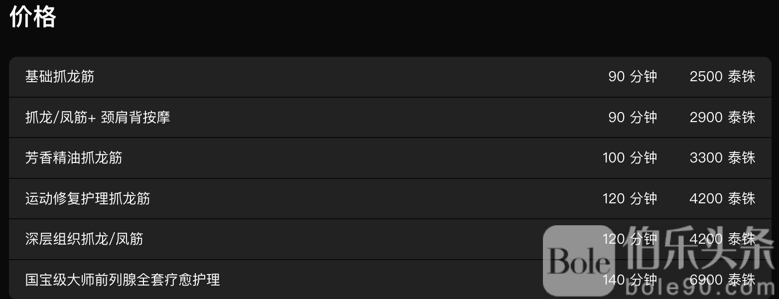Click 4200 泰铢 price for 运动修复护理抓龙筋

click(x=722, y=199)
